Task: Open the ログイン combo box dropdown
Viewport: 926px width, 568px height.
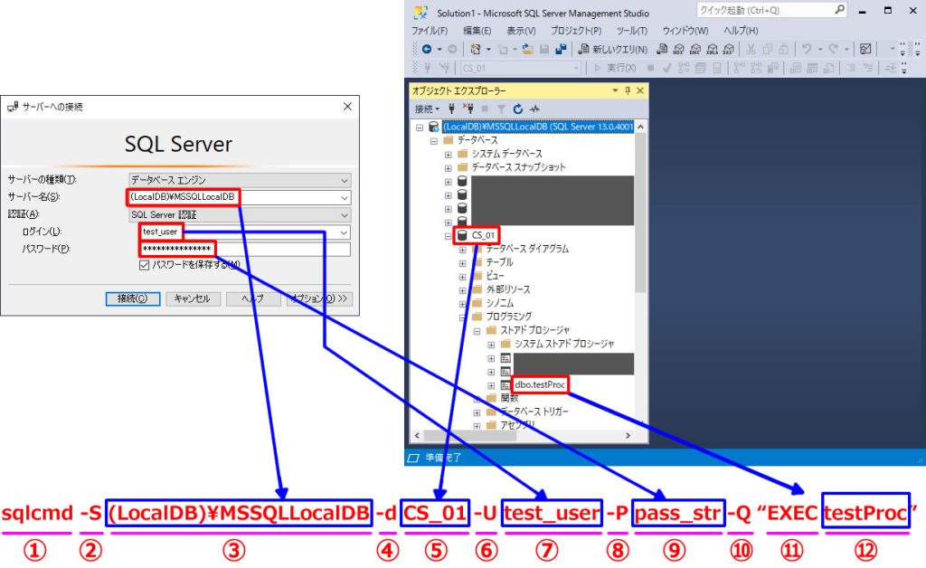Action: 345,232
